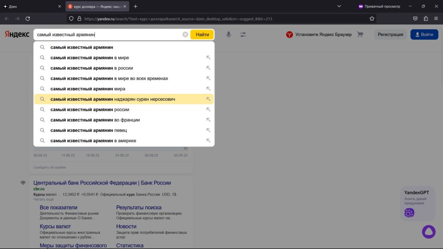Screen dimensions: 443x249
Task: Go back to previous page
Action: [x=7, y=19]
